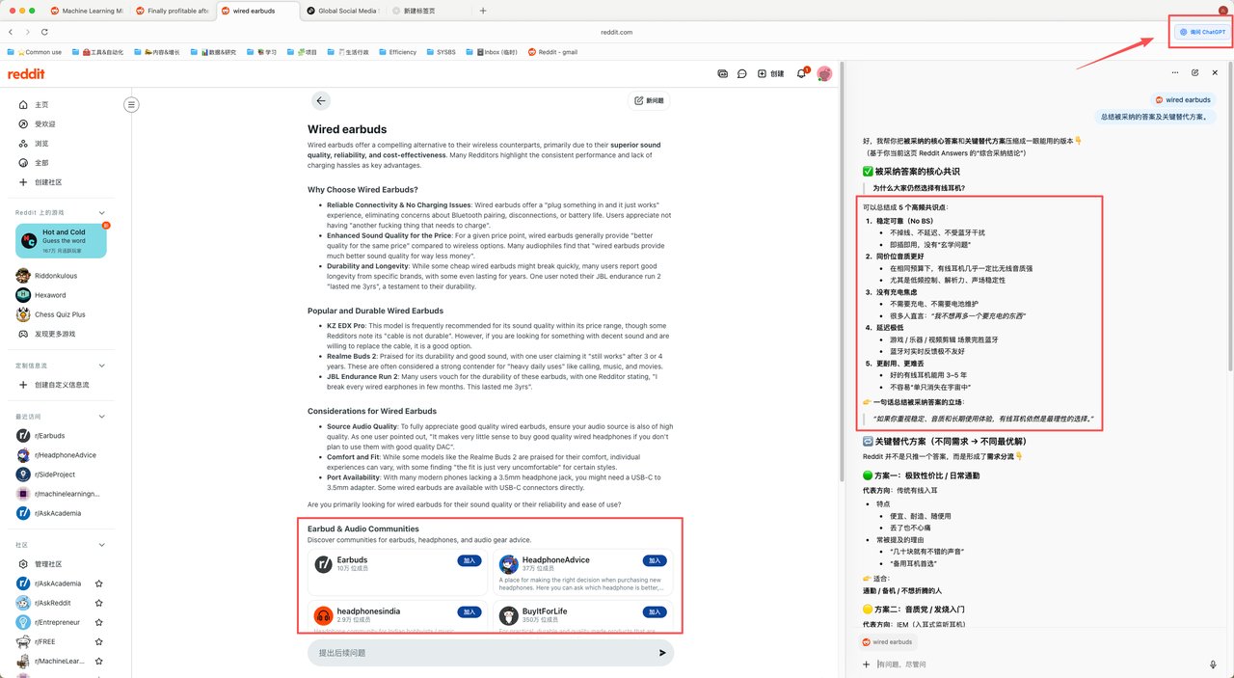This screenshot has width=1234, height=678.
Task: Open r/SideProject in recent list
Action: (x=46, y=475)
